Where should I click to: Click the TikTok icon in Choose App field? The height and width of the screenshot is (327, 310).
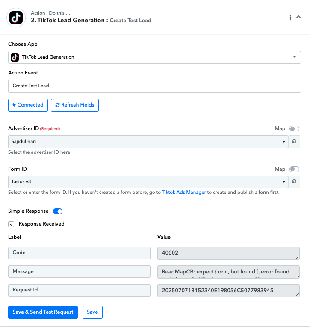point(15,57)
